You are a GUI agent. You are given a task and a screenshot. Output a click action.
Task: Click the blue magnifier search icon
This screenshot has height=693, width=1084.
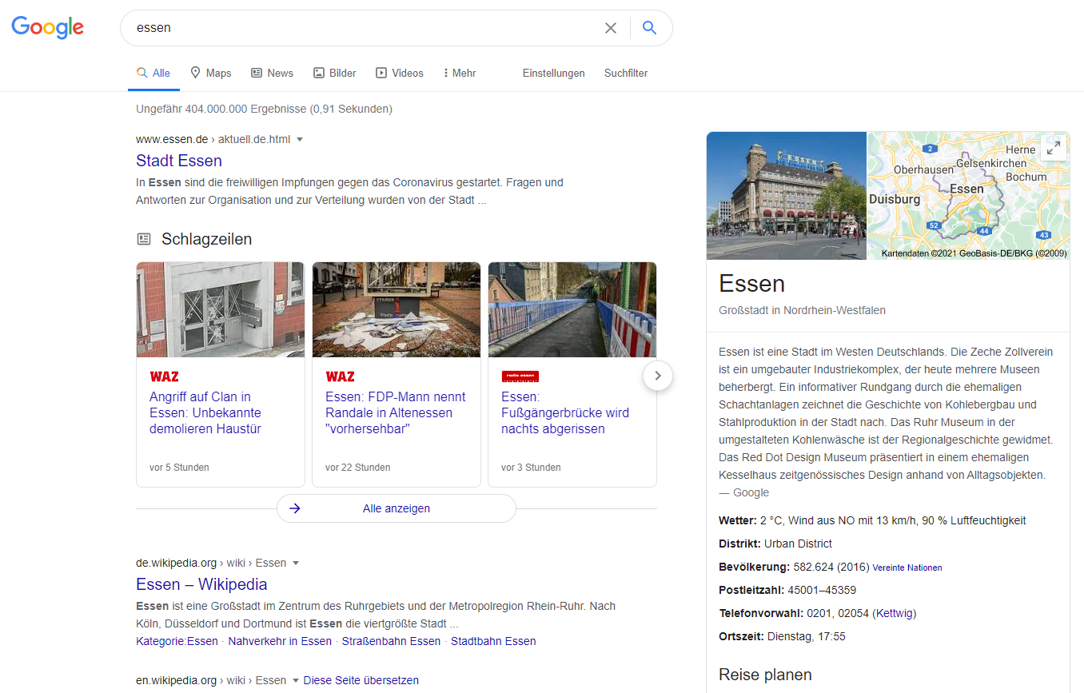(x=650, y=28)
